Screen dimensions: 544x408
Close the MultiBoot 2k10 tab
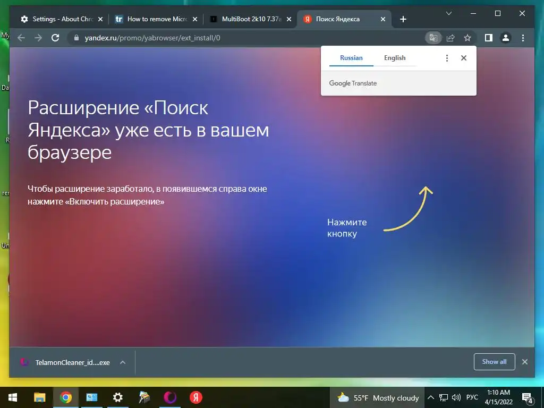point(288,19)
